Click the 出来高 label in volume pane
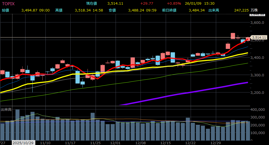This screenshot has height=145, width=269. pyautogui.click(x=6, y=109)
